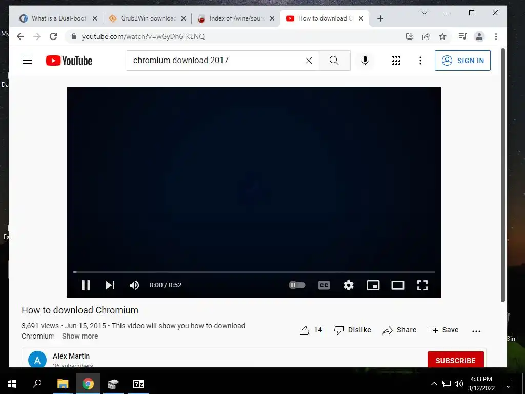Open video settings gear
The height and width of the screenshot is (394, 525).
(x=349, y=285)
